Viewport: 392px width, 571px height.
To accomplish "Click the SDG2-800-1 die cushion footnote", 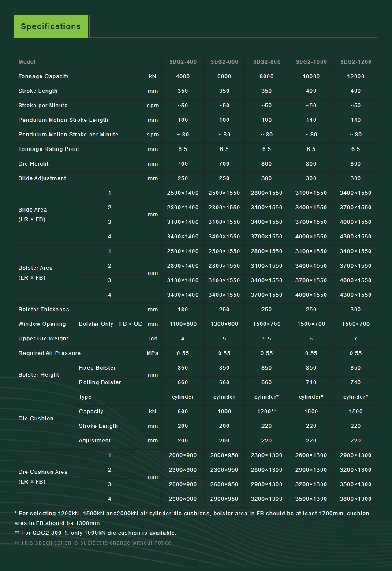I will tap(95, 533).
